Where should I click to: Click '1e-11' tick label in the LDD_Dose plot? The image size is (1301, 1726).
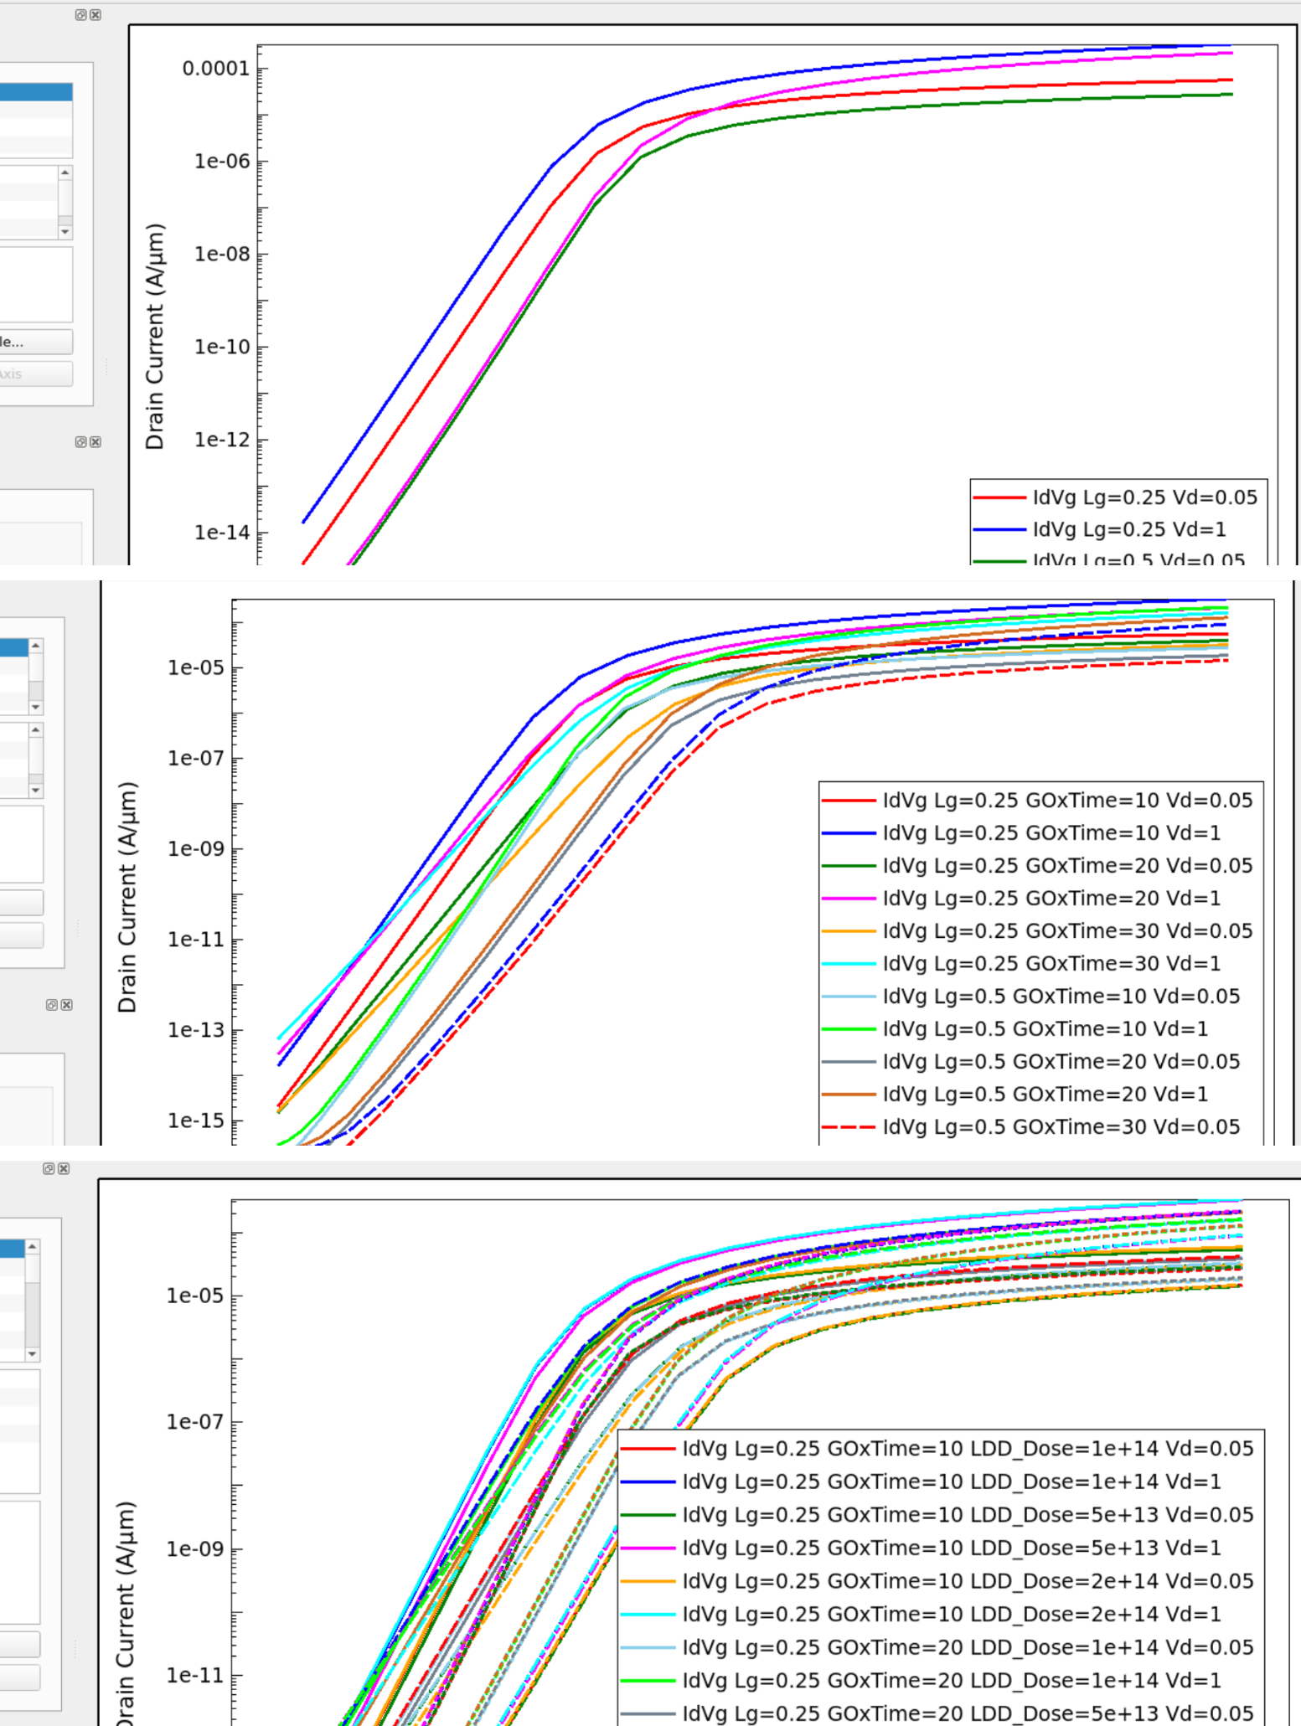194,1677
